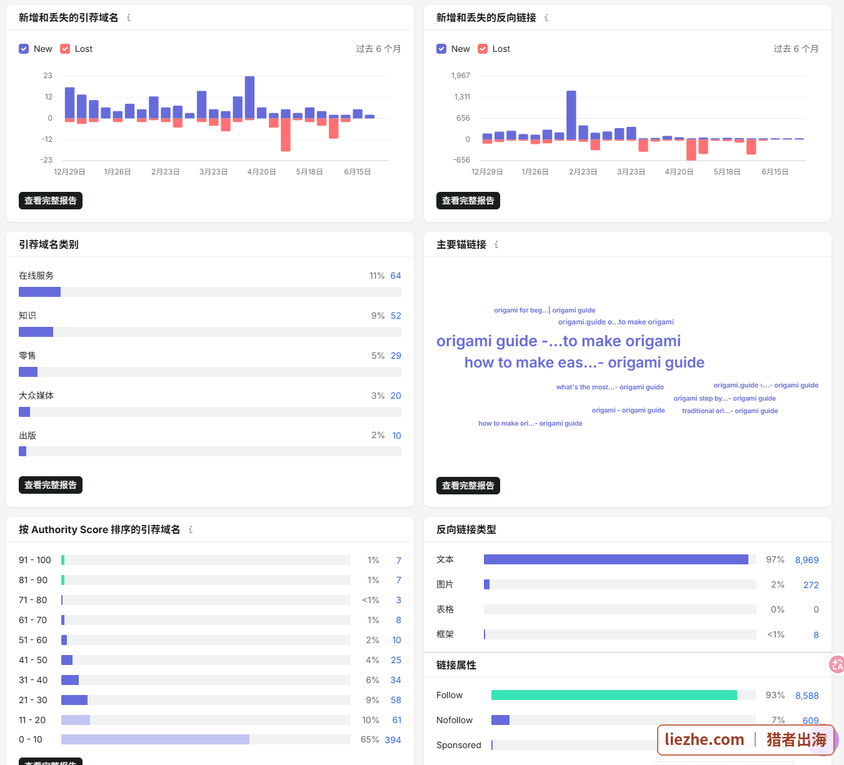Click info icon beside 主要锚链接
Image resolution: width=844 pixels, height=765 pixels.
pos(496,244)
